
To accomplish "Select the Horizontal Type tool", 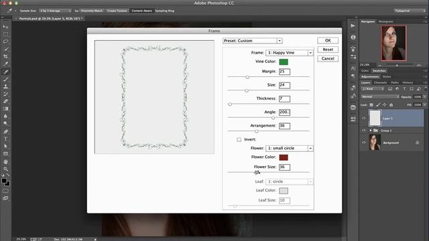I will tap(5, 139).
